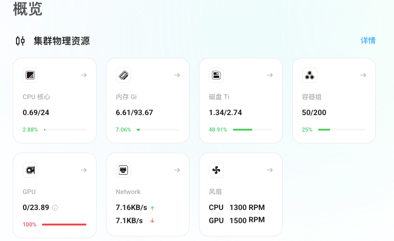Click the Network label
The image size is (394, 241).
128,192
